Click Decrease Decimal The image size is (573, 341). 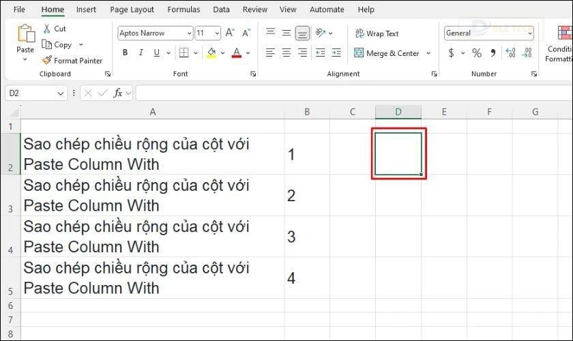527,53
